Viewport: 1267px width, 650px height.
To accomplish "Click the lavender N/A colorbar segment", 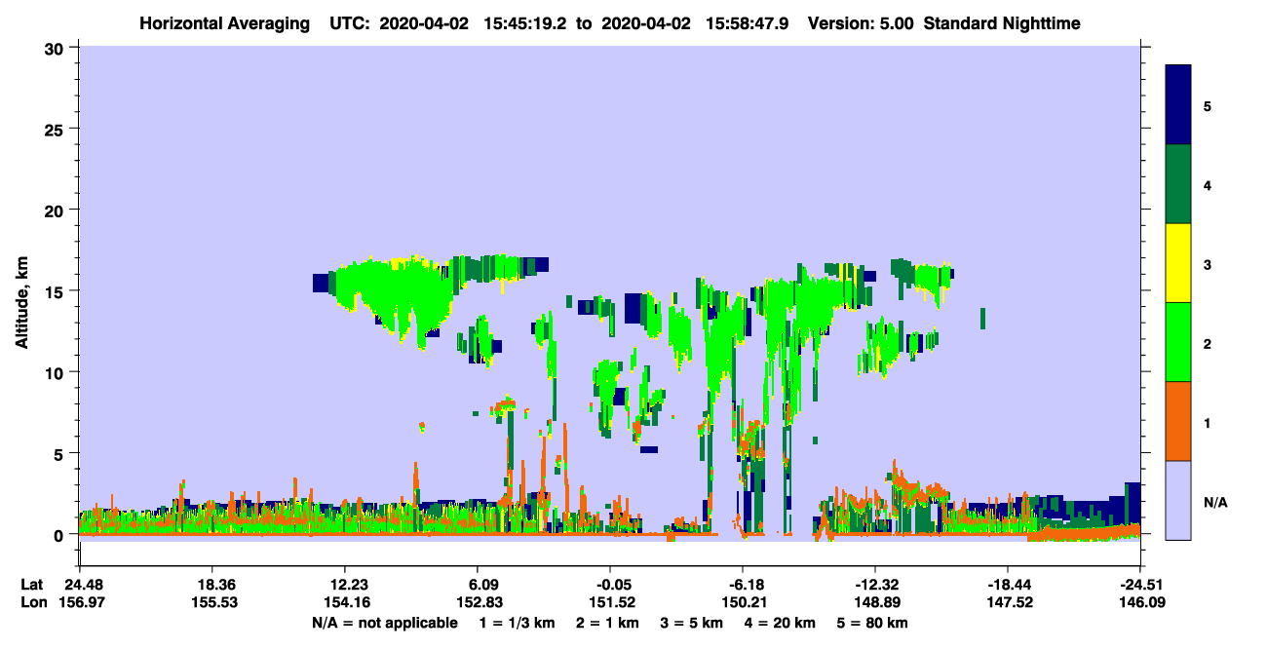I will pos(1178,500).
